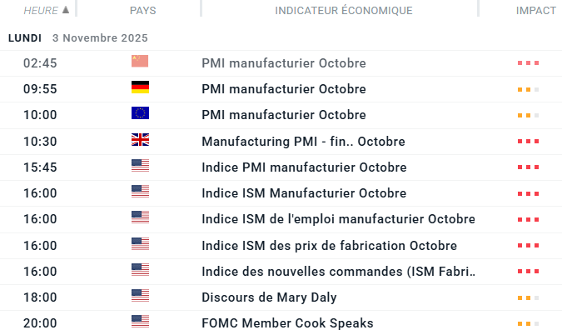The height and width of the screenshot is (335, 562).
Task: Click the European Union flag icon
Action: 140,114
